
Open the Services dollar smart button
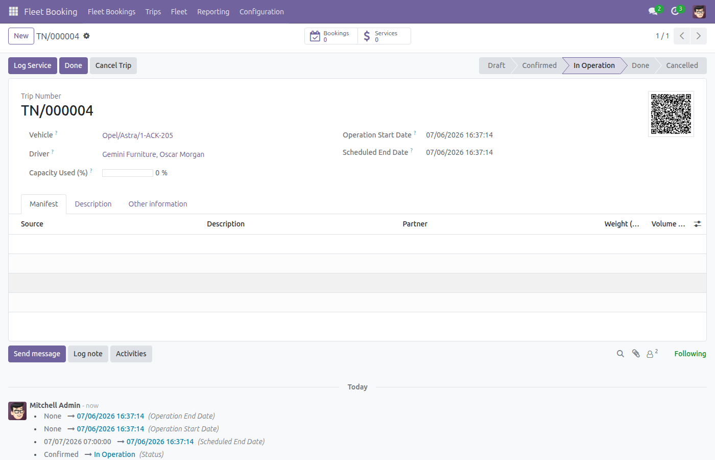click(384, 36)
